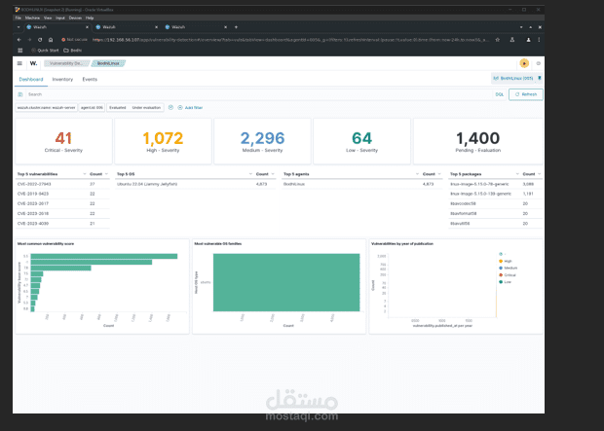Click the wazuh.cluster.name filter pill
This screenshot has width=604, height=431.
click(x=46, y=108)
